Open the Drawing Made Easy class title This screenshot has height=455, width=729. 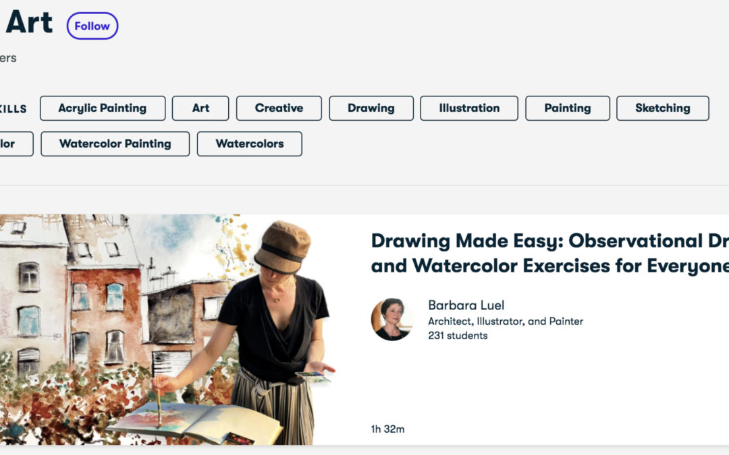[x=550, y=253]
